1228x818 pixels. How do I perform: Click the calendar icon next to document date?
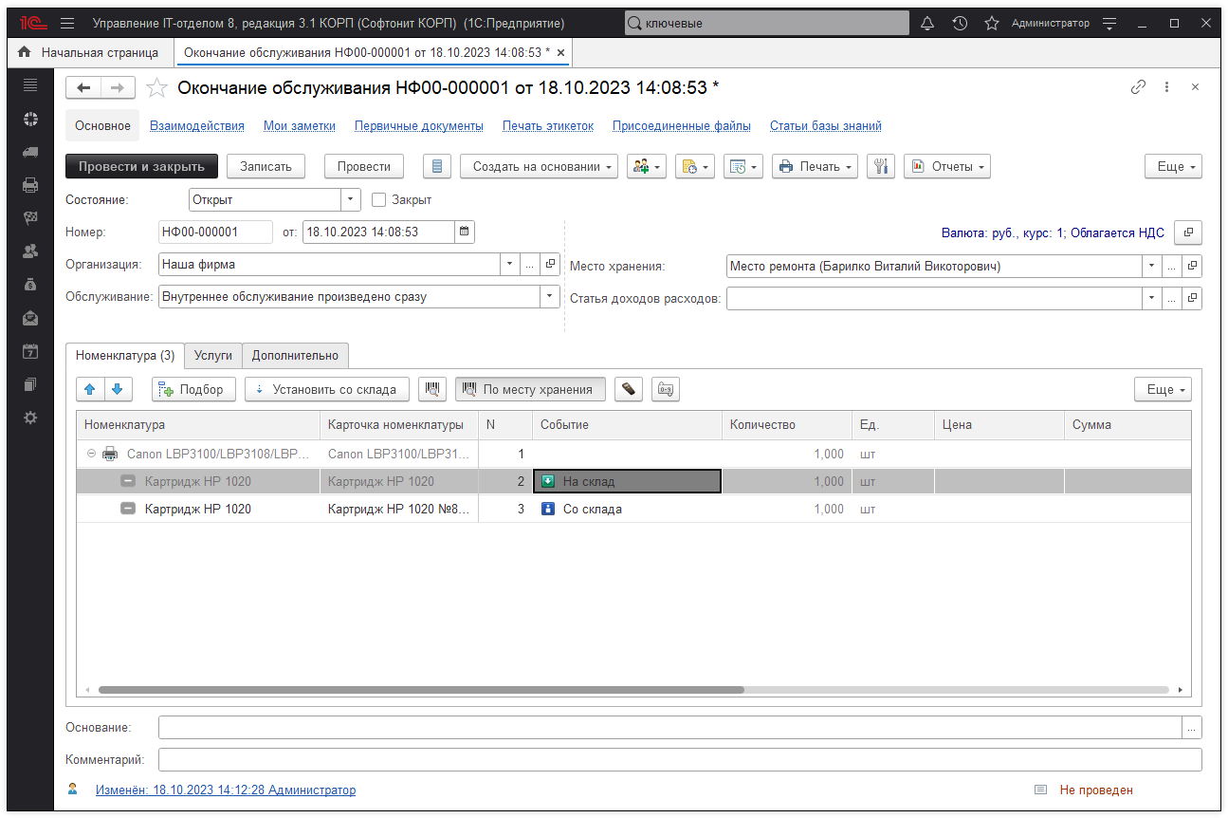464,232
